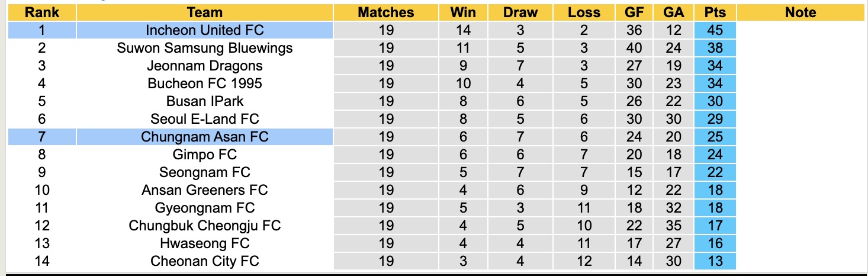Click the Win column header
The width and height of the screenshot is (868, 276).
pyautogui.click(x=463, y=12)
